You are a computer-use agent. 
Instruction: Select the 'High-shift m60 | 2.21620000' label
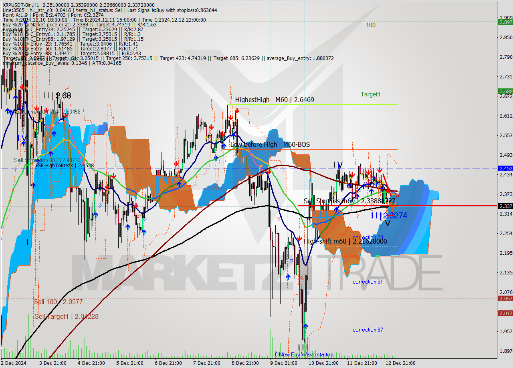pos(345,241)
